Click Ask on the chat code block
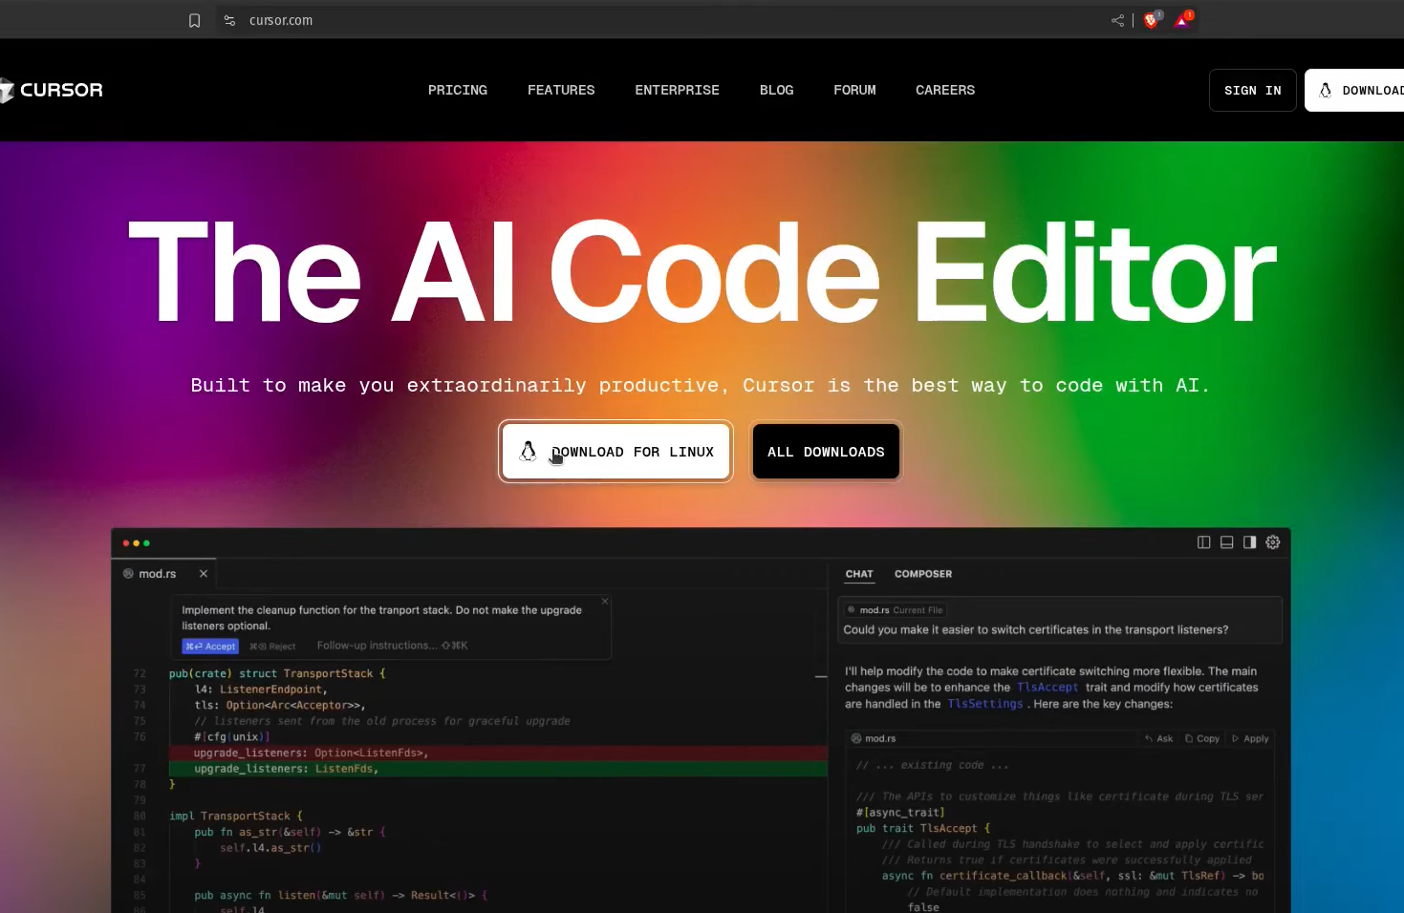The image size is (1404, 913). point(1159,738)
